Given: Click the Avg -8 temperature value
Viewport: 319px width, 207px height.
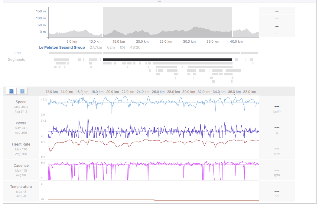Looking at the screenshot, I should click(21, 196).
